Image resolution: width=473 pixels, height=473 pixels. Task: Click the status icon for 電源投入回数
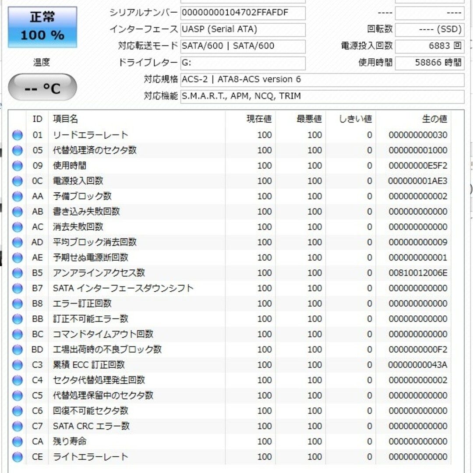point(17,181)
